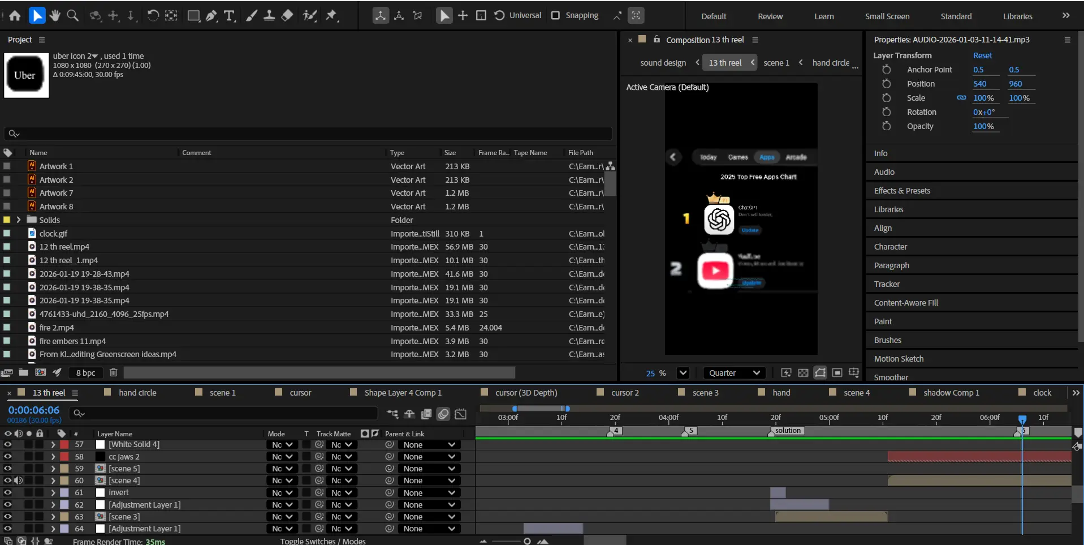Select the Puppet Pin tool
1084x545 pixels.
click(332, 16)
